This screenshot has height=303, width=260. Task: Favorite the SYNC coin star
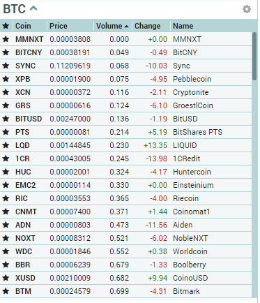pos(6,66)
